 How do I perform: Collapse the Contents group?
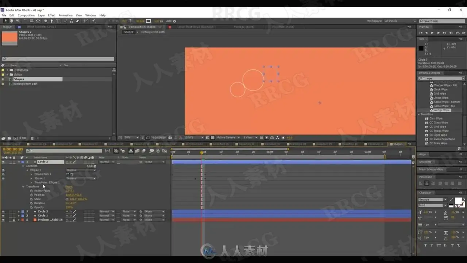pyautogui.click(x=23, y=166)
